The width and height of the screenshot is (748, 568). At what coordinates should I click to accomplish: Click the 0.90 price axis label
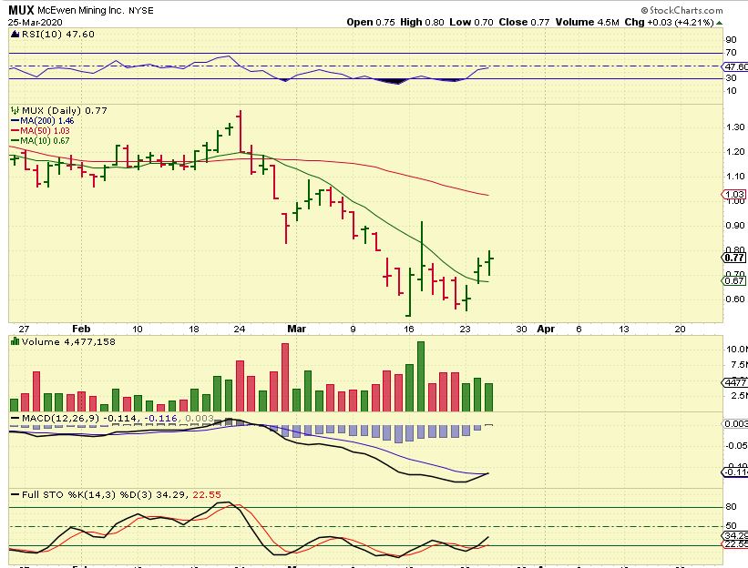coord(735,226)
